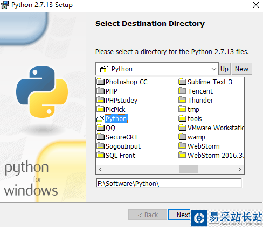This screenshot has height=227, width=263.
Task: Click the tmp folder icon
Action: tap(183, 109)
